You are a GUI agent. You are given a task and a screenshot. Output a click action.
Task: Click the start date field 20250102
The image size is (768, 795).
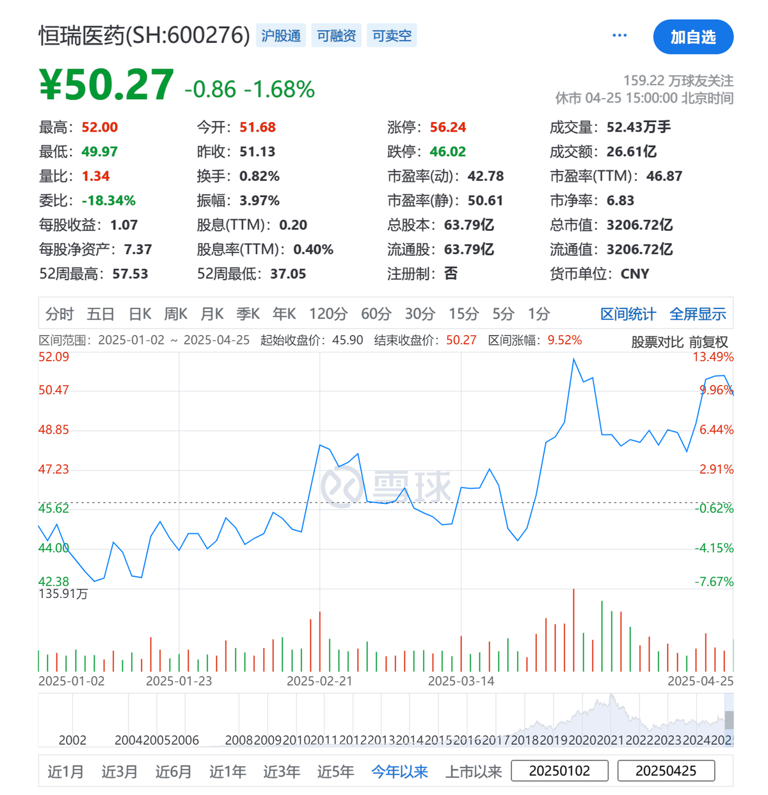[x=560, y=771]
